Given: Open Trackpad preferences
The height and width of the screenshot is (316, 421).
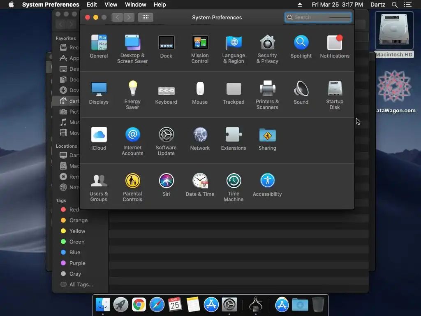Looking at the screenshot, I should pos(234,93).
